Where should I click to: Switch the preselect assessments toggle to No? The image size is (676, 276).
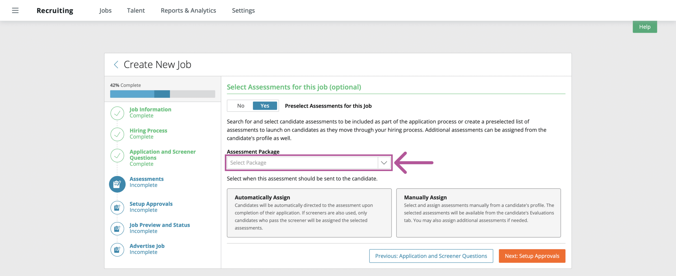coord(241,106)
